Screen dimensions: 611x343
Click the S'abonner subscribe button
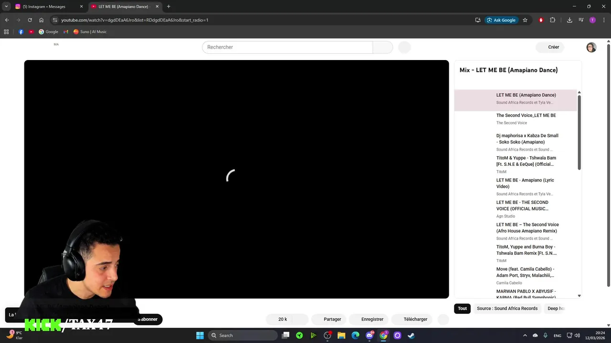point(148,319)
